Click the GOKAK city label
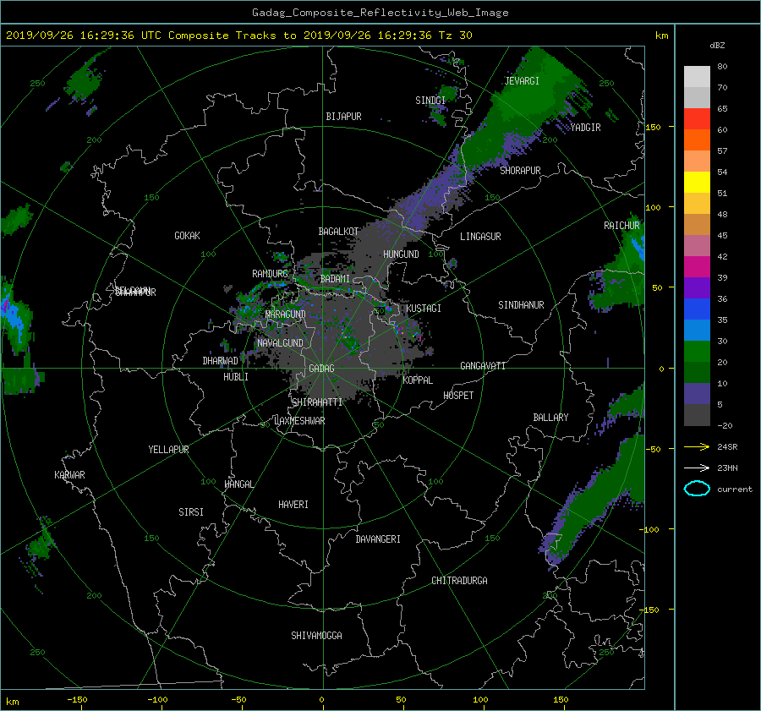 [x=188, y=236]
